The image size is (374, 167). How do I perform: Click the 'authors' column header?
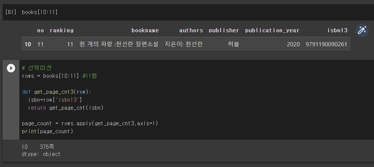[191, 30]
